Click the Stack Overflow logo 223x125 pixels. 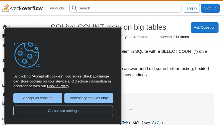[23, 8]
